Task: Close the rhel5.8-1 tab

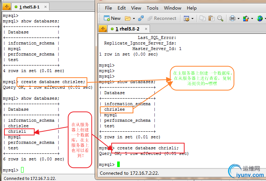Action: [x=45, y=7]
